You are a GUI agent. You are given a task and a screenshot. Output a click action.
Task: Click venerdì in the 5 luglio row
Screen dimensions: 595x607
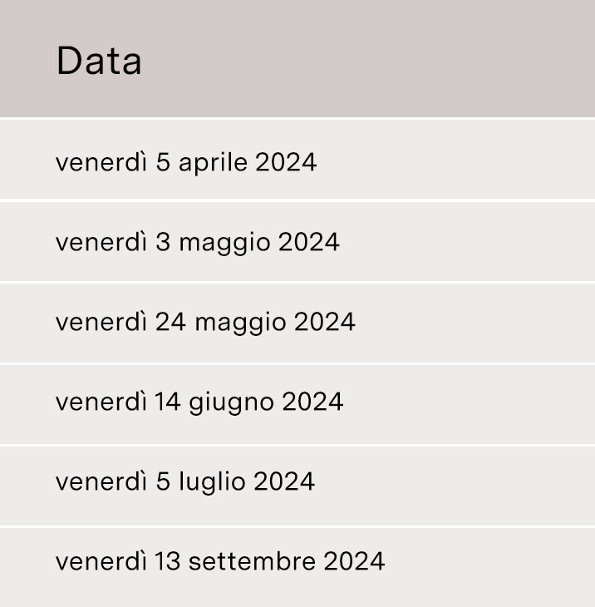(x=101, y=481)
